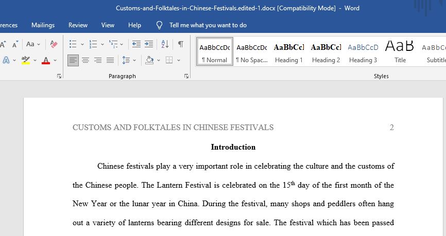The height and width of the screenshot is (236, 446).
Task: Click the word Lantern in the paragraph
Action: (x=170, y=185)
